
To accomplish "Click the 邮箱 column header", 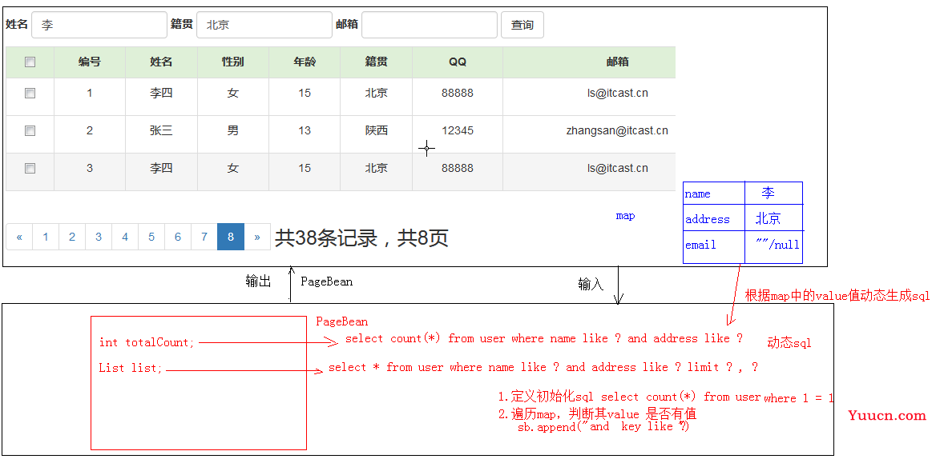I will pyautogui.click(x=617, y=62).
